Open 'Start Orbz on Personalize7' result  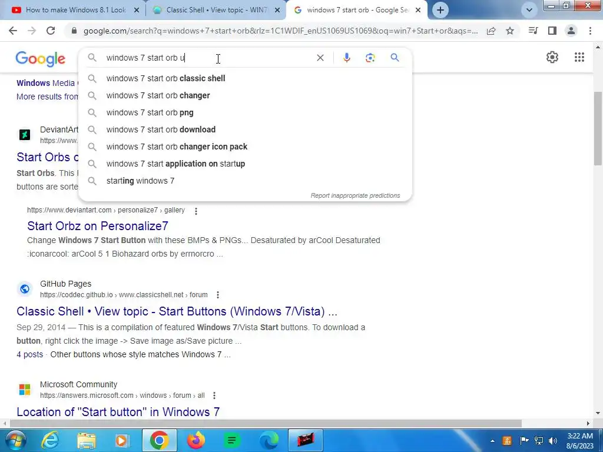coord(98,226)
